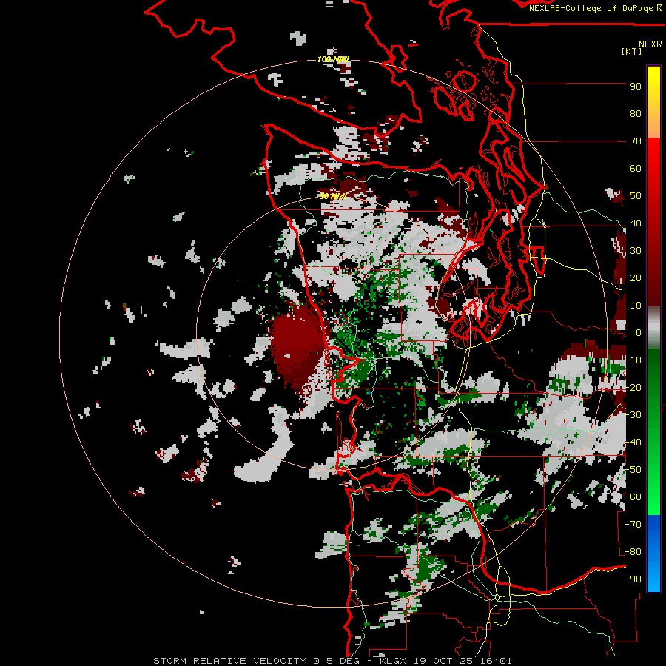The height and width of the screenshot is (666, 666).
Task: Select the 30 value on the velocity scale
Action: 636,251
